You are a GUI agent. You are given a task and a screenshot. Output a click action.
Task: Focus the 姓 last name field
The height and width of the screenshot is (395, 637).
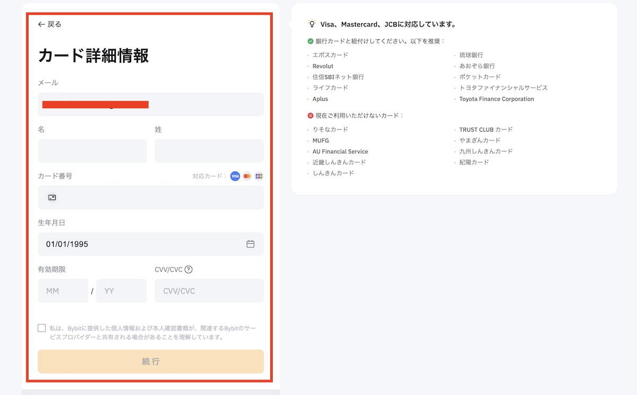tap(209, 151)
